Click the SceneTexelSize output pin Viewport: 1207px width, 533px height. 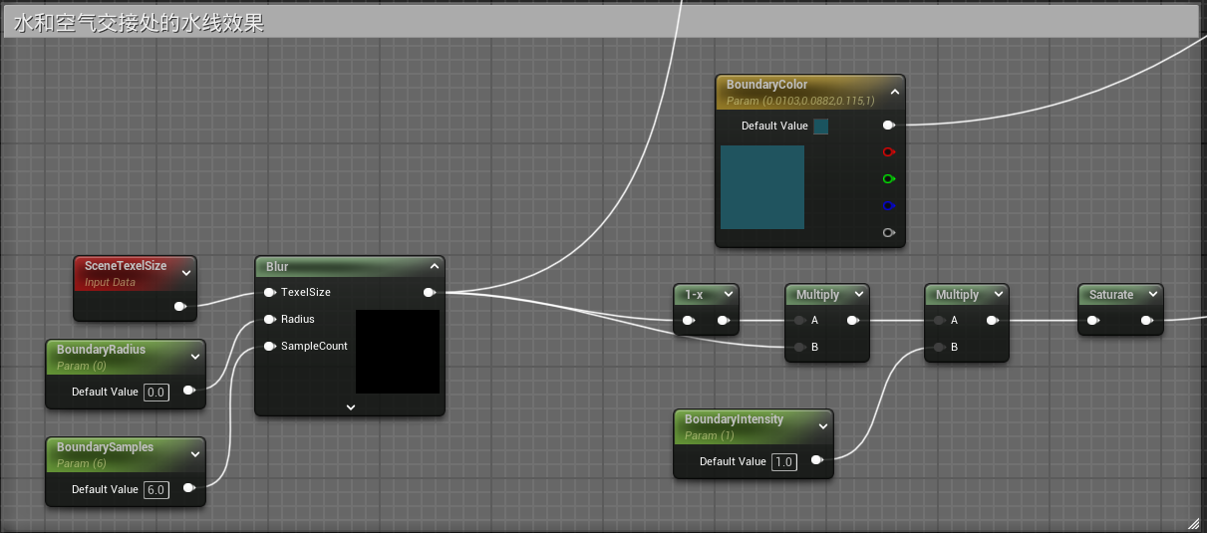point(180,307)
